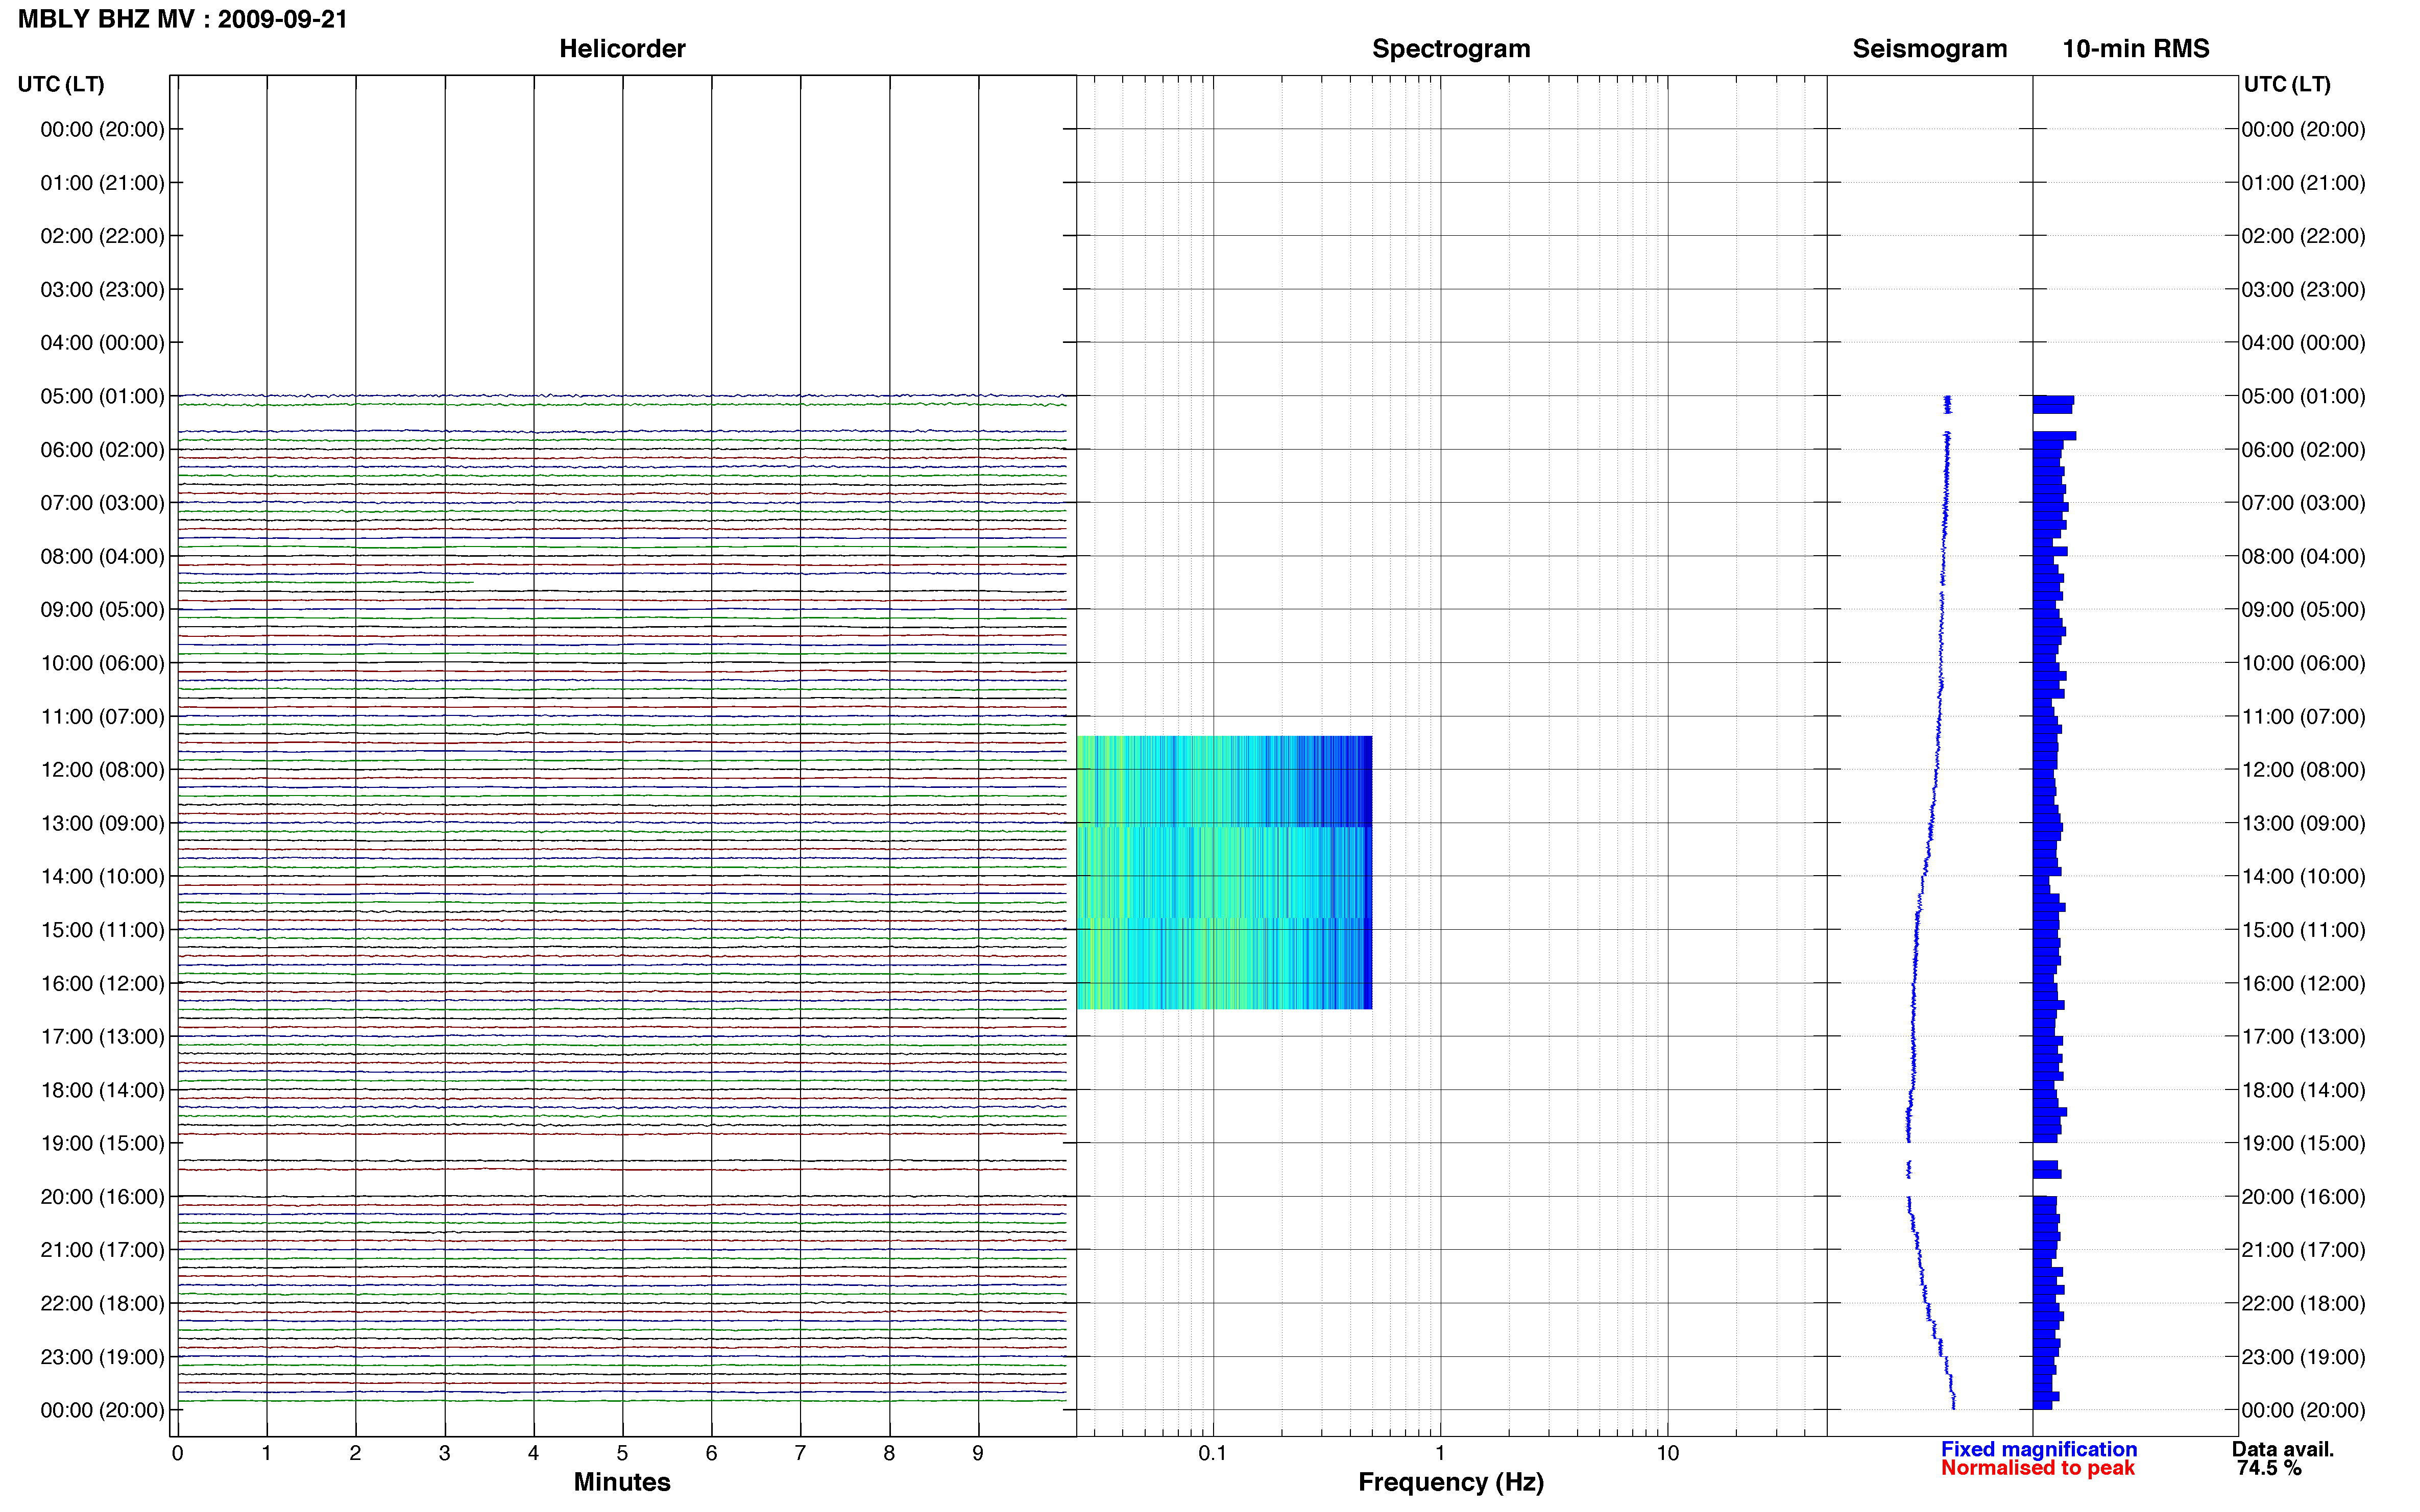Image resolution: width=2420 pixels, height=1512 pixels.
Task: Click the minute '5' tick on Helicorder axis
Action: [x=622, y=1453]
